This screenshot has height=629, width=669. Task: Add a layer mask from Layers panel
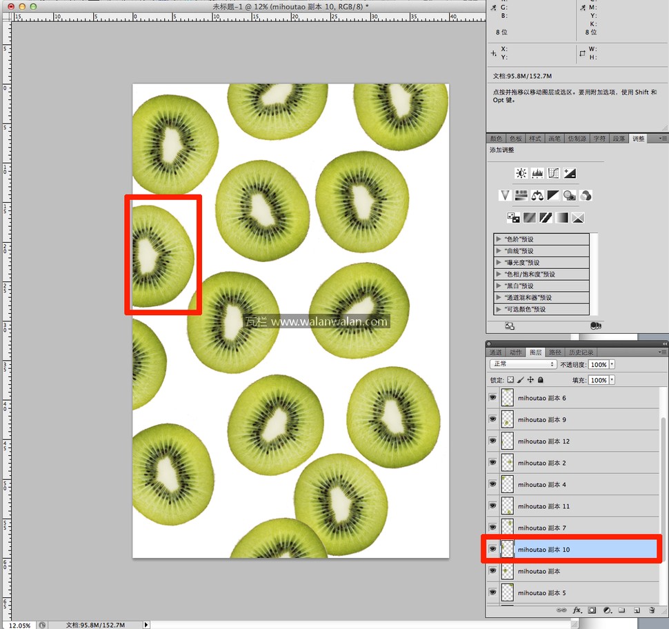pos(592,610)
